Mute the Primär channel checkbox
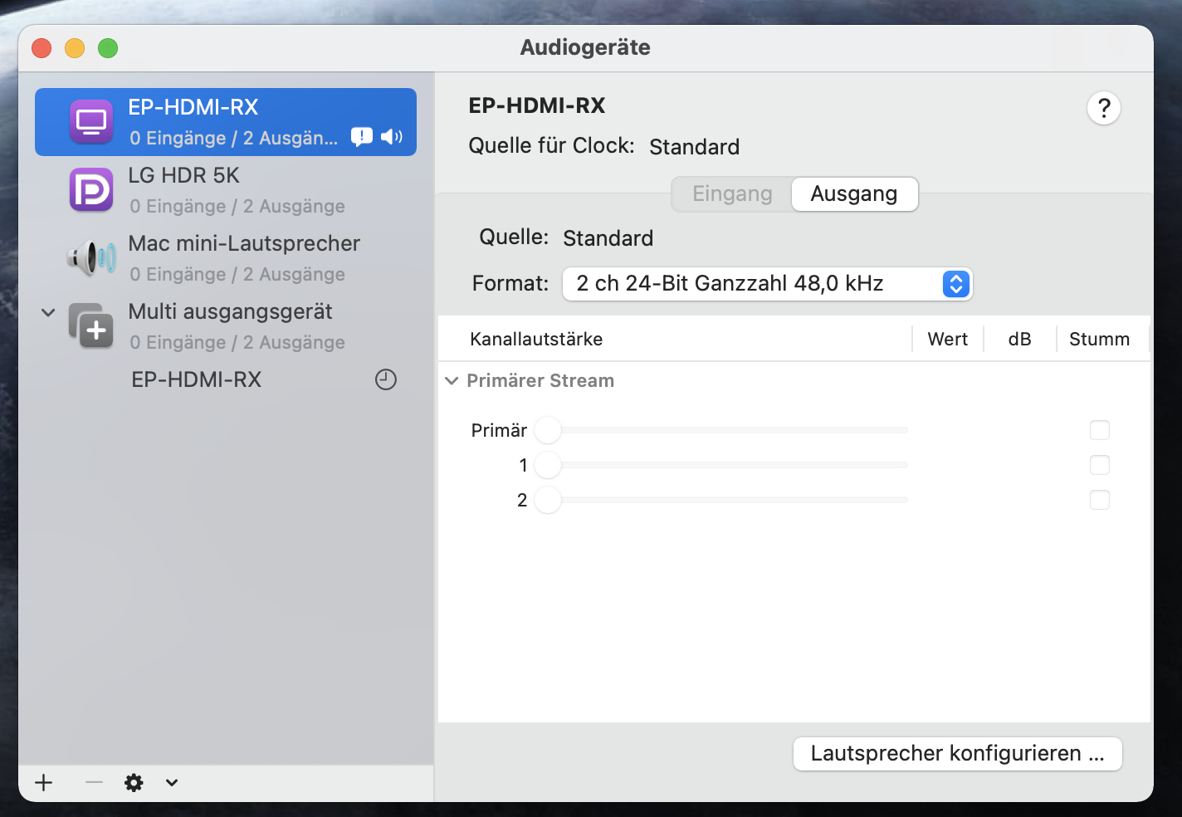The height and width of the screenshot is (817, 1182). 1100,430
